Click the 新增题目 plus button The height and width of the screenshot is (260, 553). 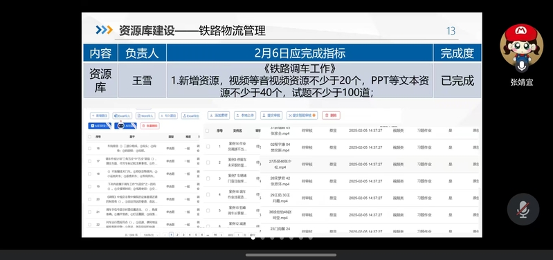[x=99, y=115]
